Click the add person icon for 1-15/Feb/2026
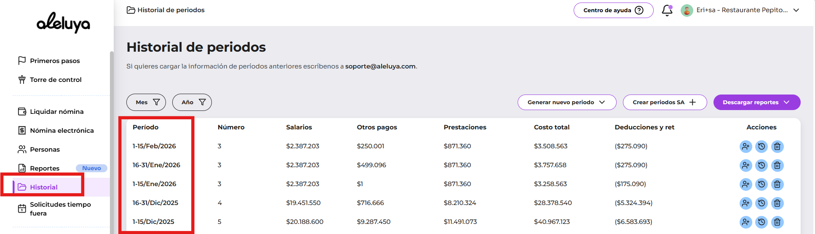This screenshot has width=815, height=234. point(746,147)
